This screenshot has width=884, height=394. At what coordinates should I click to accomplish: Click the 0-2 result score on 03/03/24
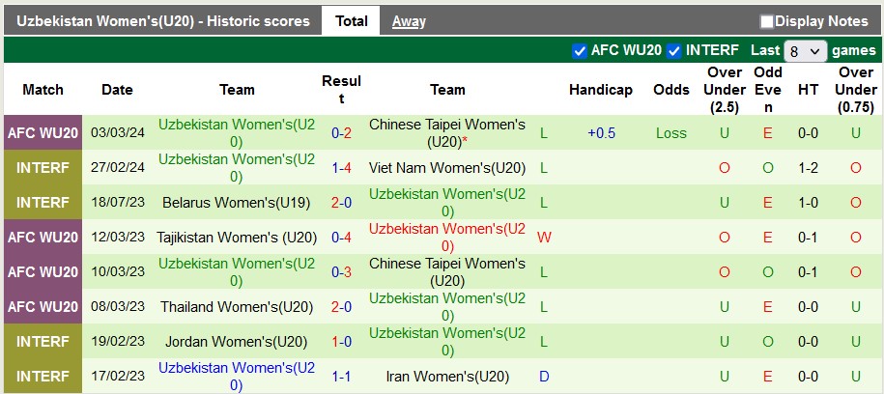click(x=341, y=133)
